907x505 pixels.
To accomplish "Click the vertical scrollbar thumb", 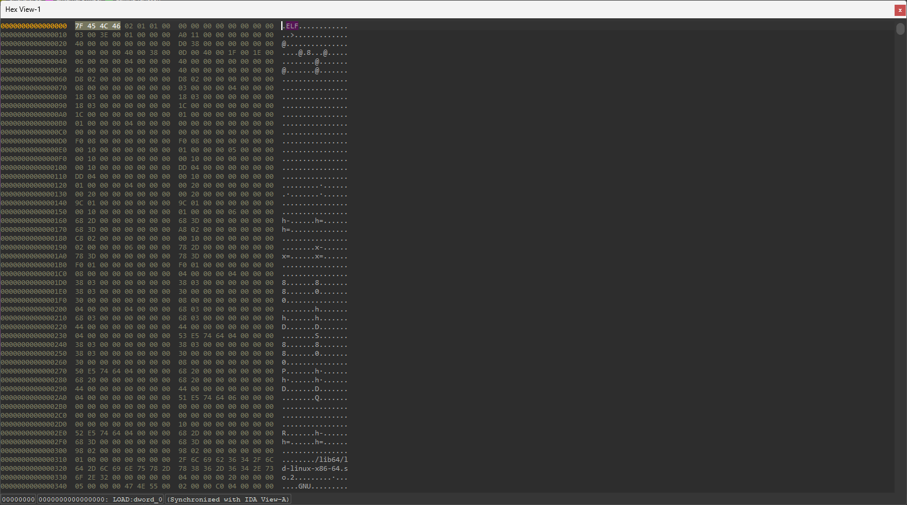I will [x=901, y=29].
